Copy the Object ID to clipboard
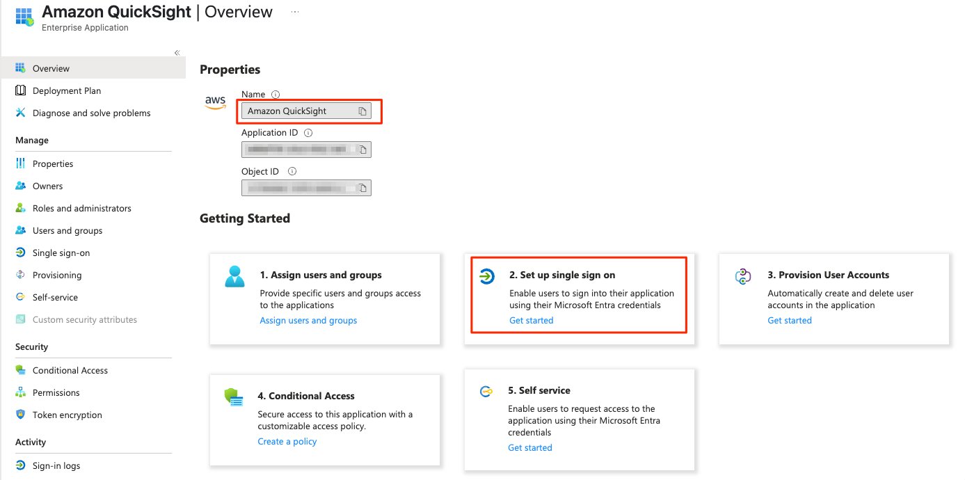 pyautogui.click(x=362, y=188)
